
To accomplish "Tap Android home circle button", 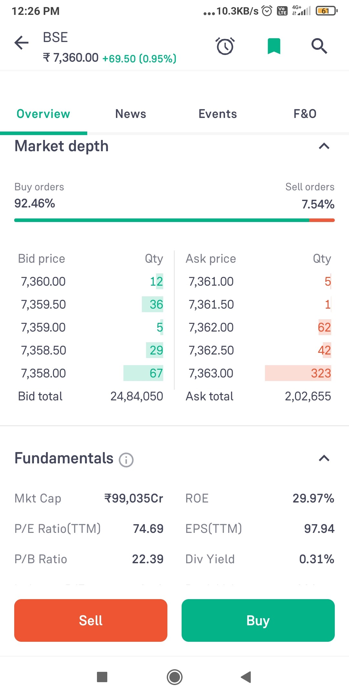I will [x=174, y=677].
